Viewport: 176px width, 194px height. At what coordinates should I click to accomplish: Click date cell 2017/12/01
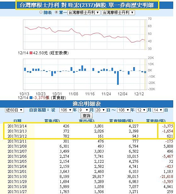point(17,172)
